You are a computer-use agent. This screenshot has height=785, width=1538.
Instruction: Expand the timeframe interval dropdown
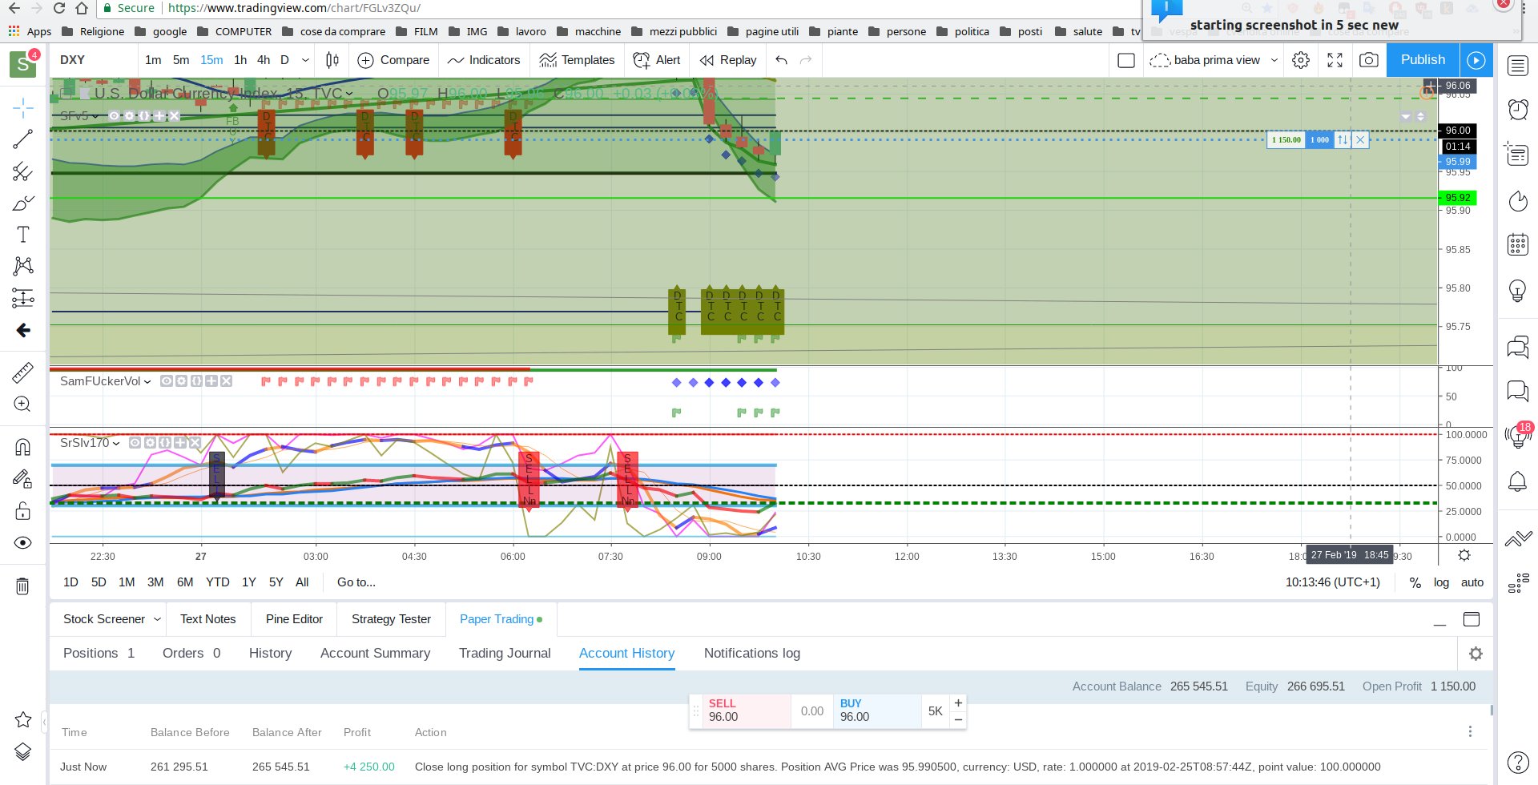305,60
